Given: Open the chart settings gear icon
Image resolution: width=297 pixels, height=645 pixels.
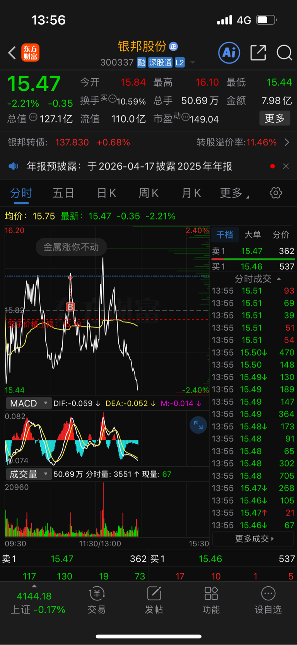Looking at the screenshot, I should point(276,193).
